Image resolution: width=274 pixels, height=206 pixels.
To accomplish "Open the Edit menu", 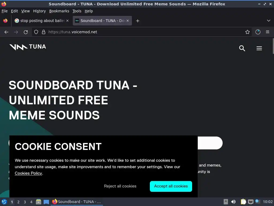I will coord(14,11).
